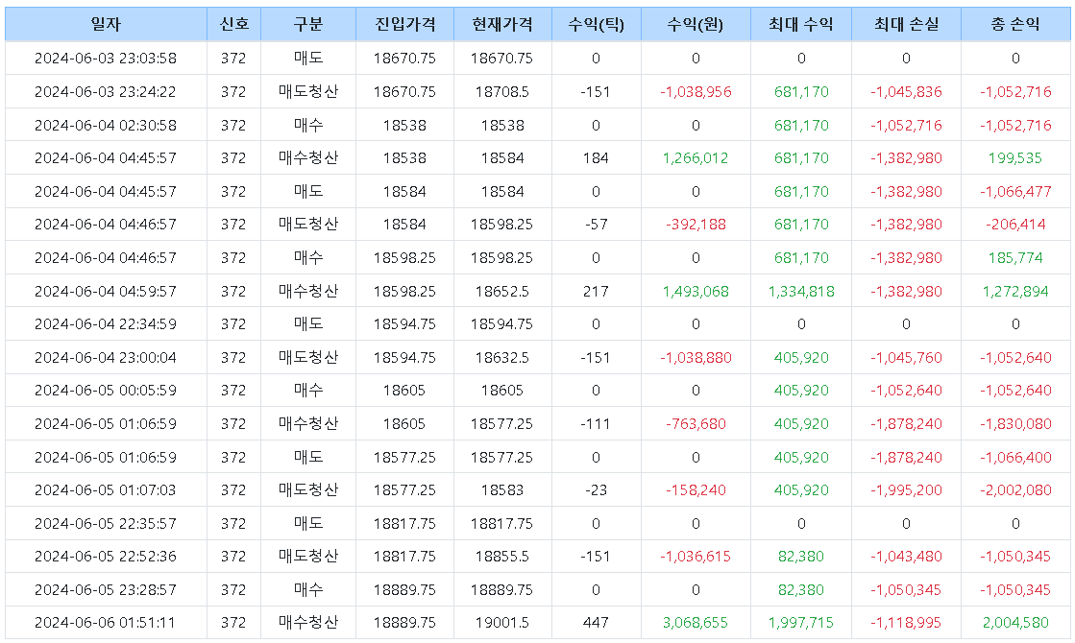
Task: Click the profit value 3,068,655
Action: (x=696, y=623)
